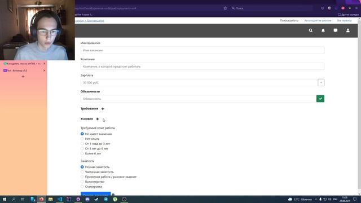Open GitHub Desktop from taskbar

pyautogui.click(x=78, y=199)
